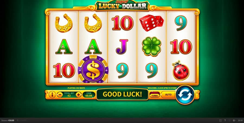This screenshot has height=123, width=244.
Task: Click the purple dollar chip symbol
Action: click(x=93, y=69)
